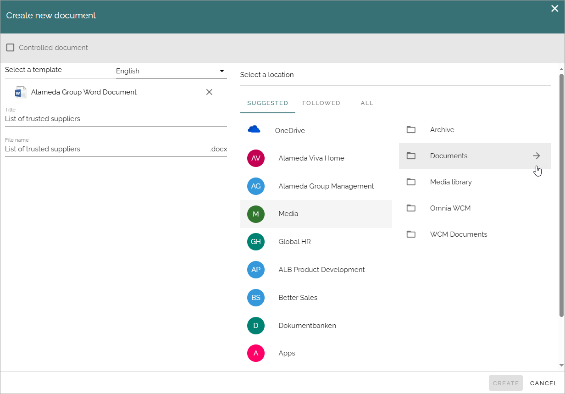This screenshot has width=565, height=394.
Task: Click the 'Alameda Group Word Document' template name
Action: click(x=84, y=92)
